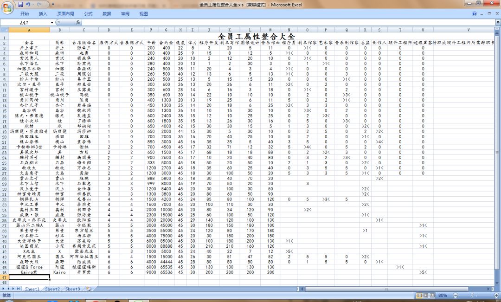501x302 pixels.
Task: Select cell 猩猩G-Force in column A
Action: [x=29, y=267]
